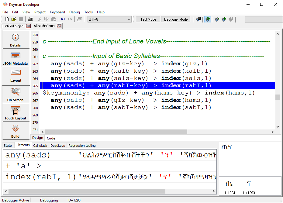Click the Open file folder icon
283x203 pixels.
pyautogui.click(x=14, y=19)
